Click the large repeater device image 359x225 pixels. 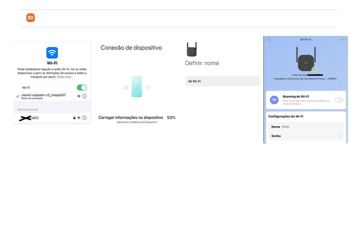pos(306,59)
